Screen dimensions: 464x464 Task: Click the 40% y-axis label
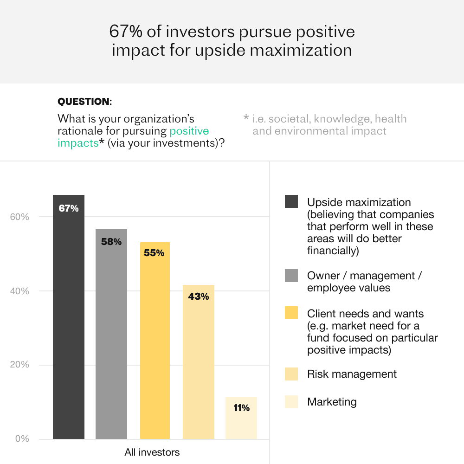[x=19, y=291]
